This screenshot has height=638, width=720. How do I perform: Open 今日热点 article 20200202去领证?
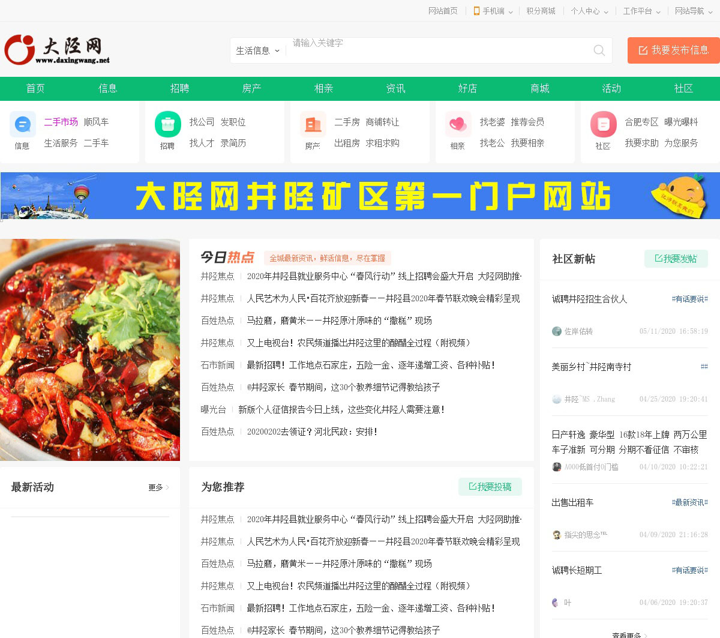(x=312, y=432)
